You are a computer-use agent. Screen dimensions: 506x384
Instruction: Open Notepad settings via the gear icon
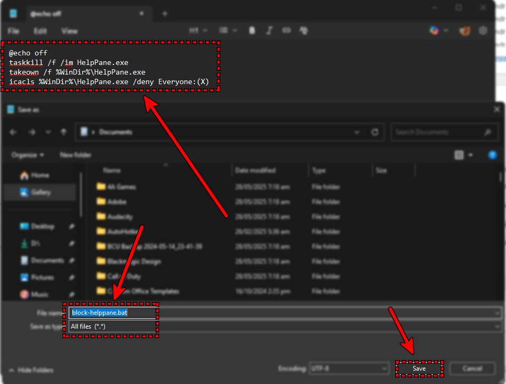pos(483,30)
